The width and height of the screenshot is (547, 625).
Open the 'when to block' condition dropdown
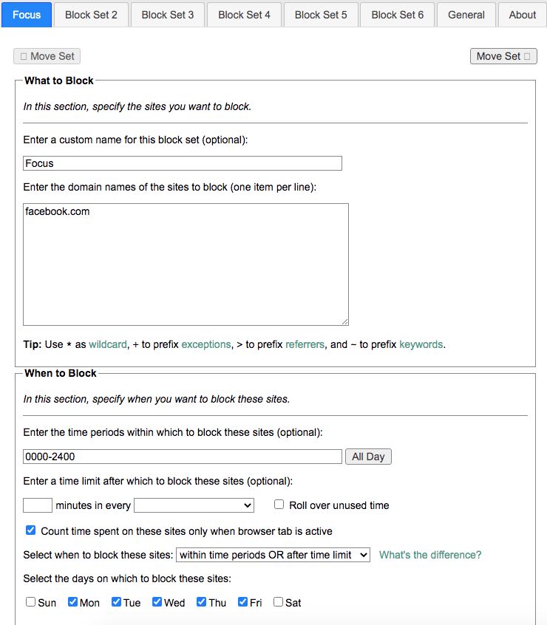click(x=273, y=555)
